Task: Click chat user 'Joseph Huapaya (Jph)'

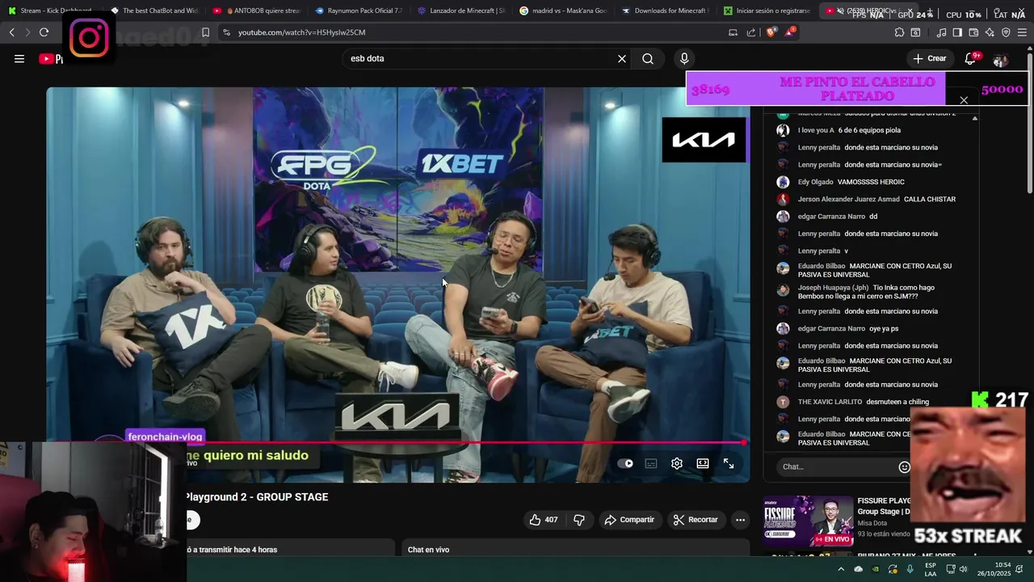Action: 834,288
